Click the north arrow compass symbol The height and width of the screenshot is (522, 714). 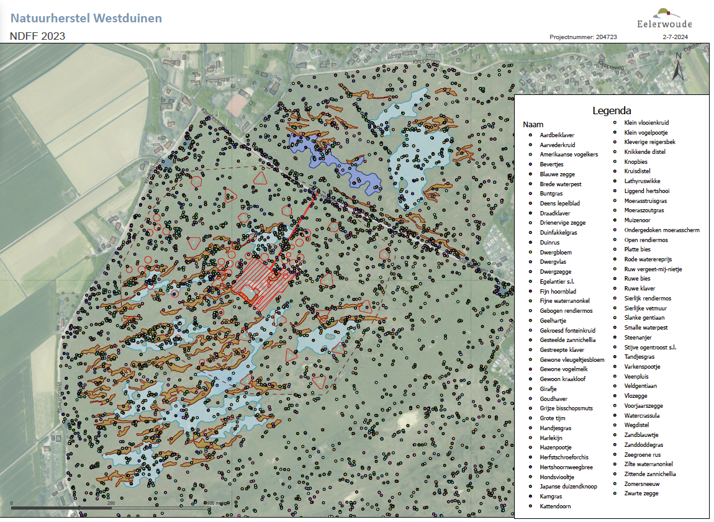click(x=679, y=66)
